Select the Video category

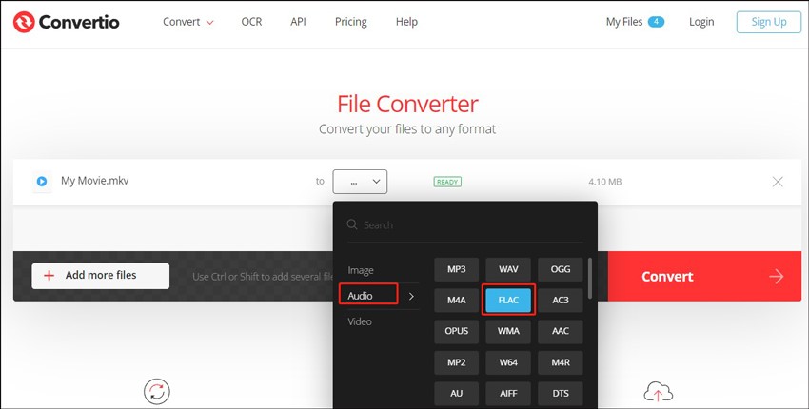point(360,321)
